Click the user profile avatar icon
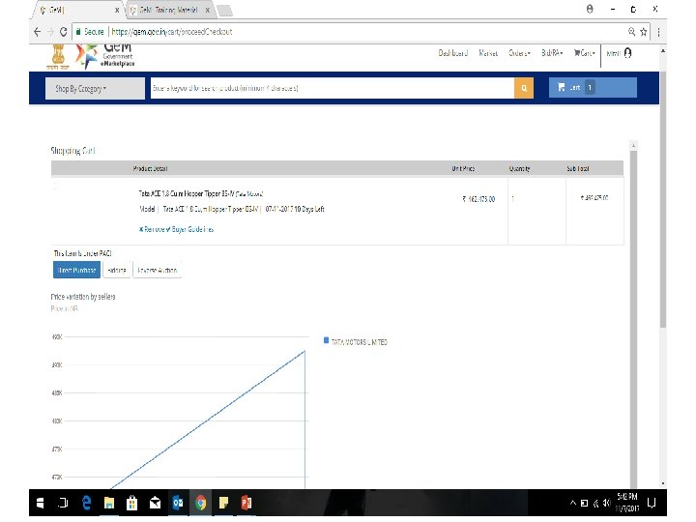 (x=627, y=53)
